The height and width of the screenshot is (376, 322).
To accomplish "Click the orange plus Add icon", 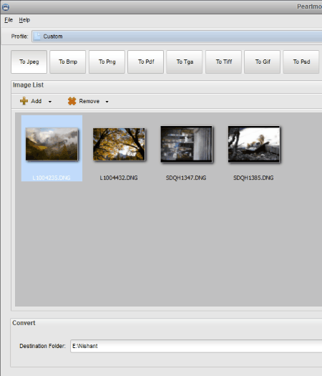I will pyautogui.click(x=24, y=101).
